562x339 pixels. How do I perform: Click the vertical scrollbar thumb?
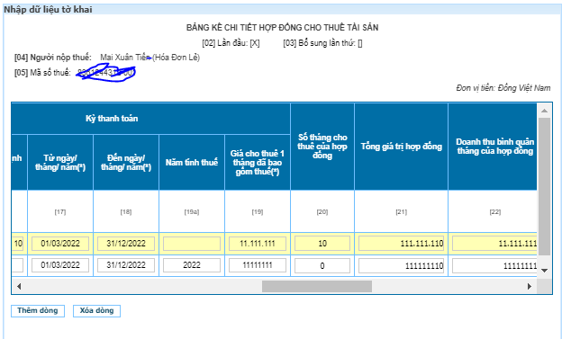[544, 186]
